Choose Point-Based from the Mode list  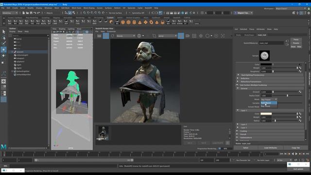269,103
